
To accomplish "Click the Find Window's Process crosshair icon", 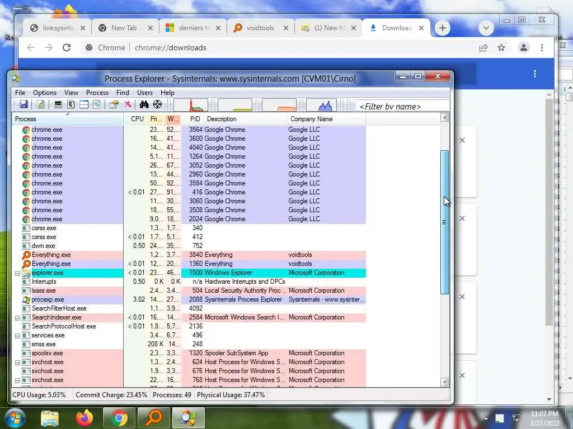I will tap(157, 104).
